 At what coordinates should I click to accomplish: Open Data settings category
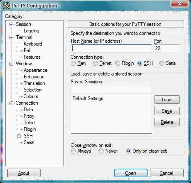coord(28,110)
